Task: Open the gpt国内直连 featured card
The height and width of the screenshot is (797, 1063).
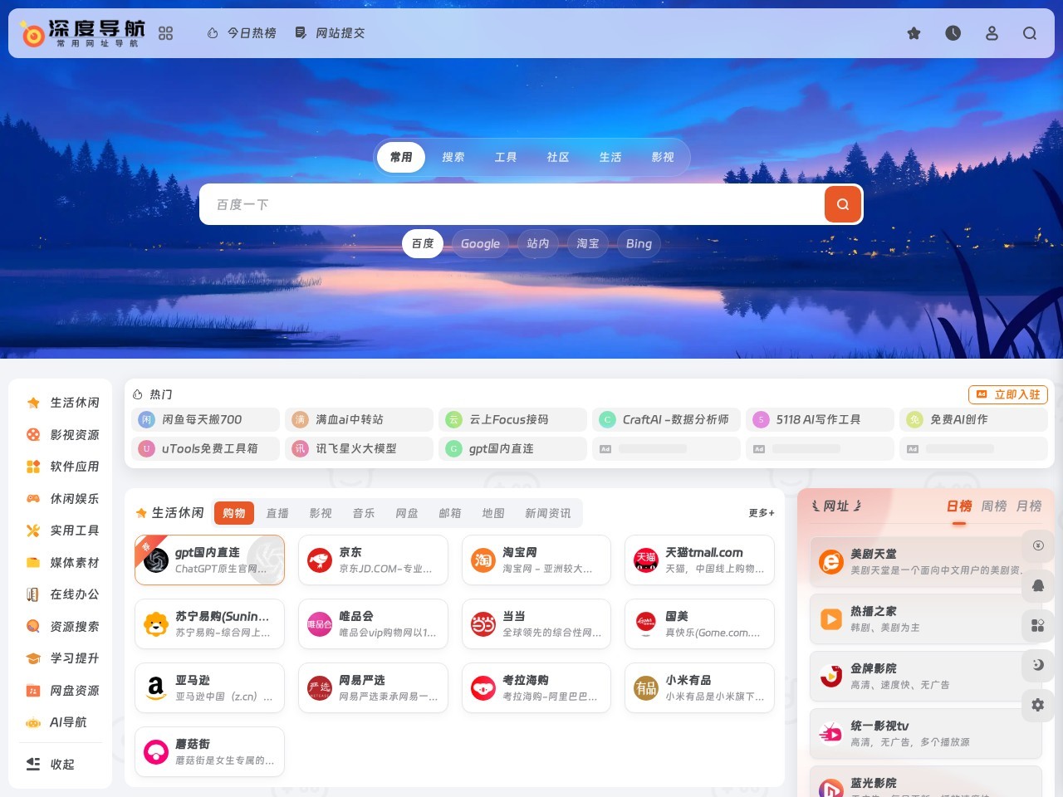Action: coord(209,560)
